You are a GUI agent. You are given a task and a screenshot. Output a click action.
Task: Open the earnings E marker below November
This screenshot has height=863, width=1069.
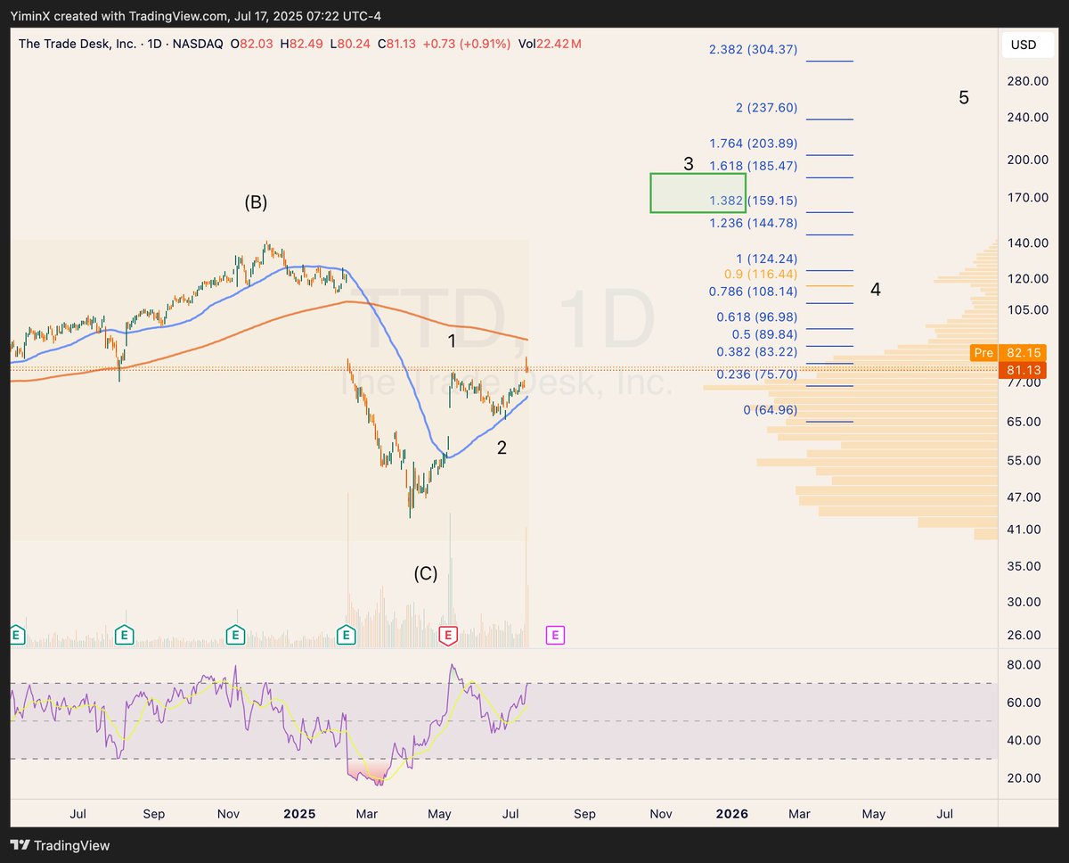(x=234, y=635)
